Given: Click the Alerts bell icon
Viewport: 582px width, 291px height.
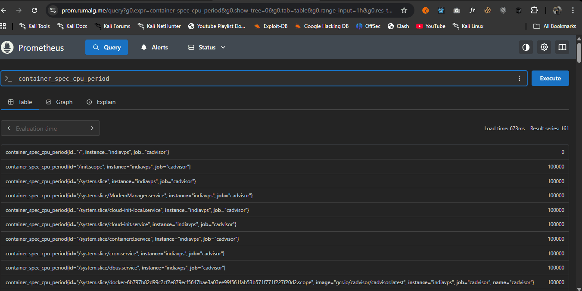Looking at the screenshot, I should (x=144, y=47).
